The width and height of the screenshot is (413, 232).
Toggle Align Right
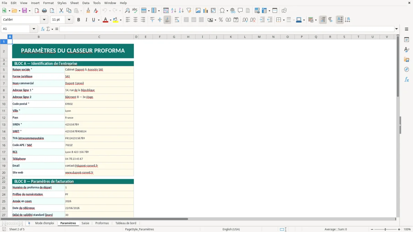pos(143,20)
